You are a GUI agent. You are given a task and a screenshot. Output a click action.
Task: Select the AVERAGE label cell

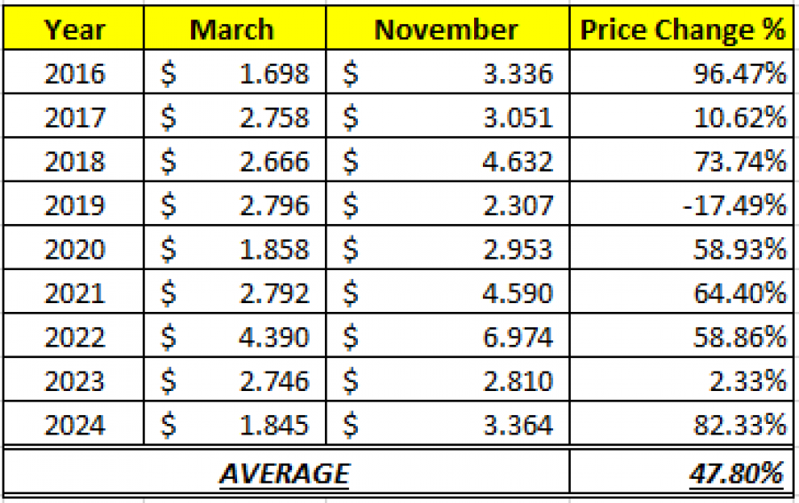tap(284, 473)
